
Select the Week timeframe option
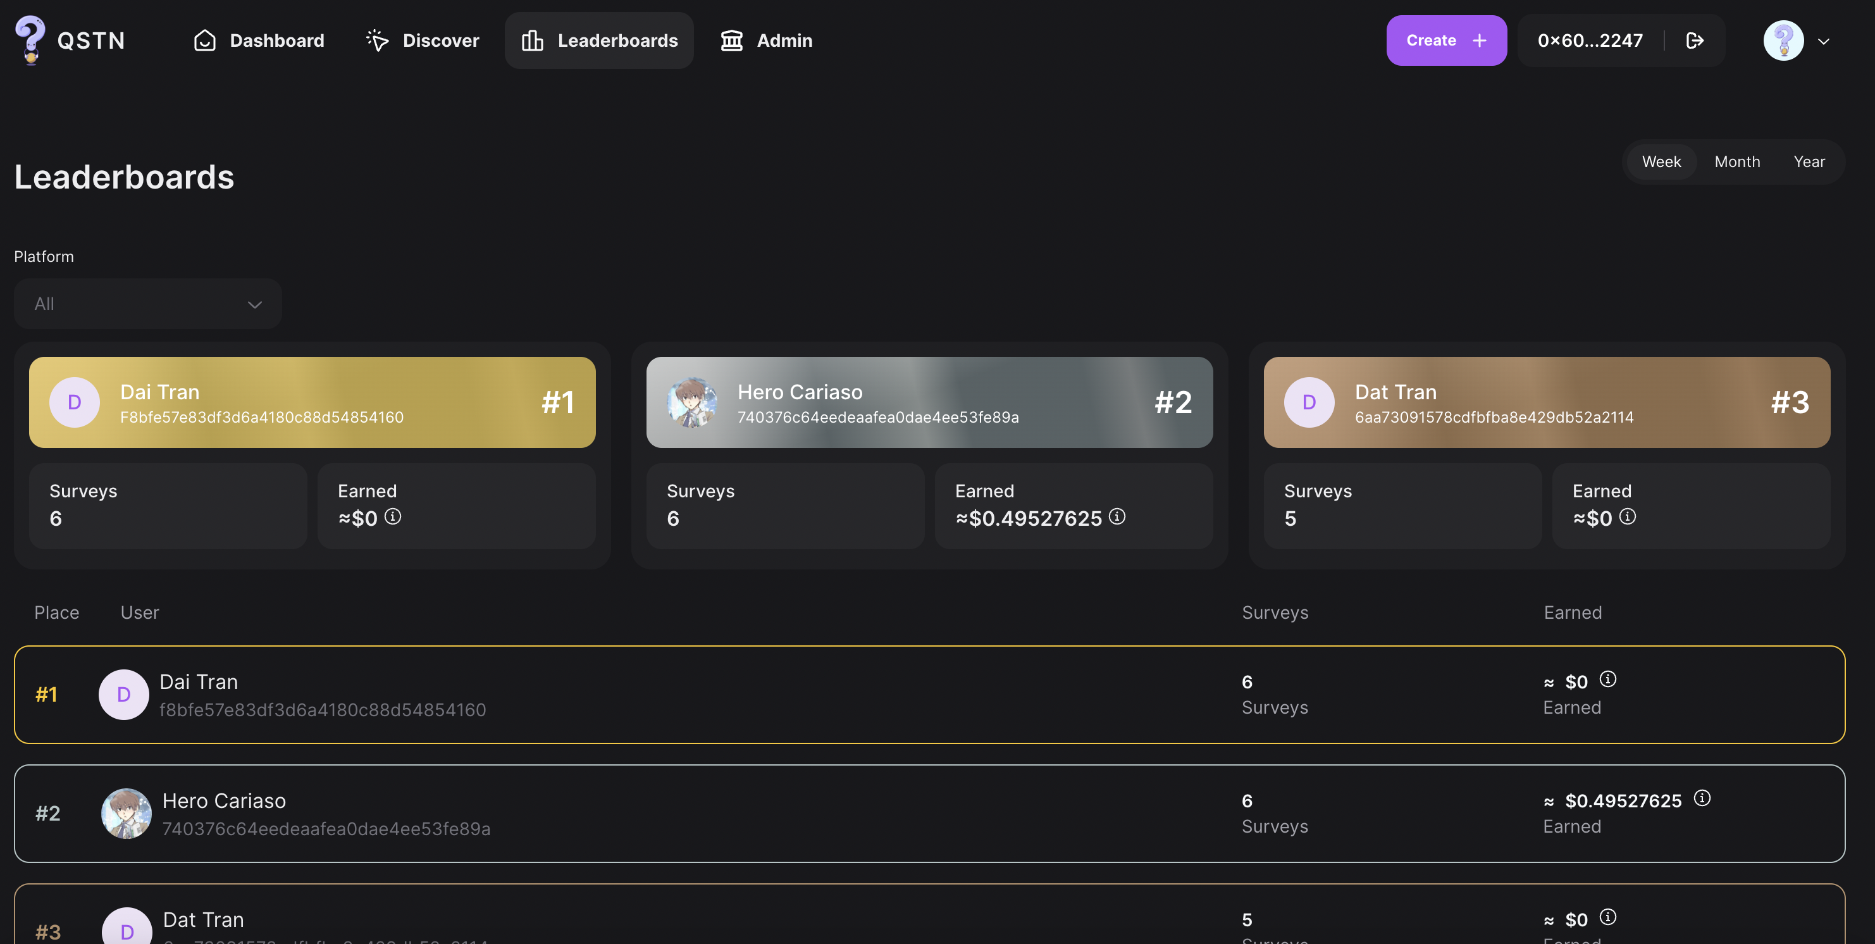pyautogui.click(x=1662, y=161)
